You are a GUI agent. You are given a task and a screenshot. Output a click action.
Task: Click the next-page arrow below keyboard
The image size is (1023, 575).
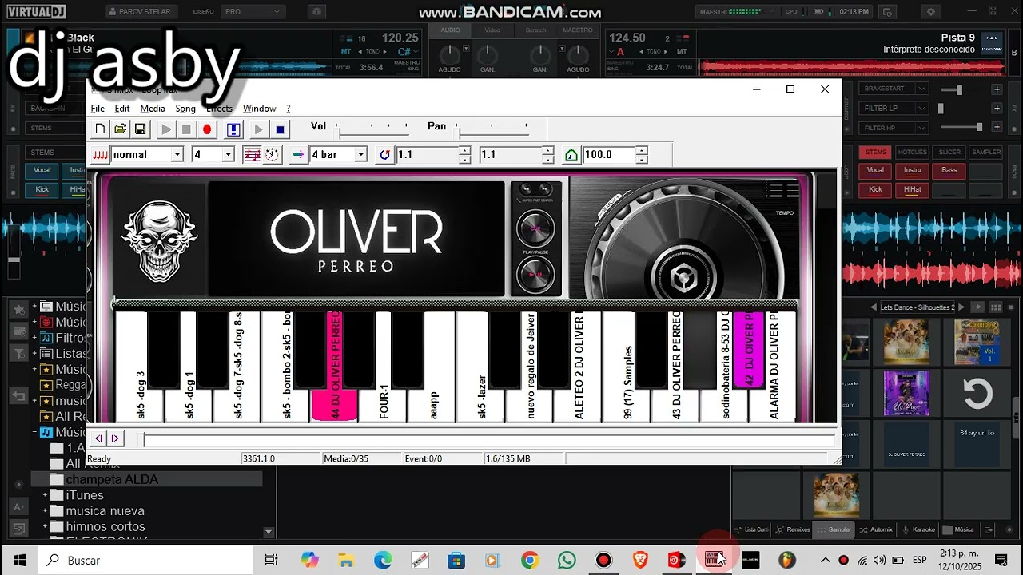pyautogui.click(x=115, y=438)
